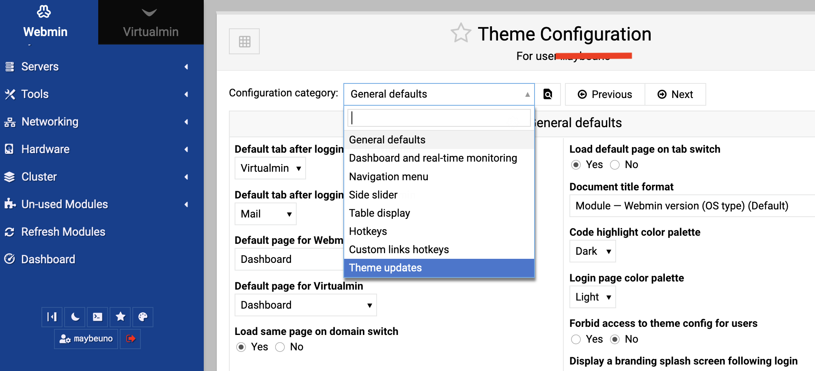Click the Un-used Modules puzzle icon
This screenshot has width=815, height=371.
pos(10,204)
